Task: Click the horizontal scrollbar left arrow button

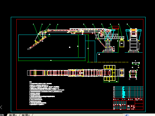Action: 127,115
